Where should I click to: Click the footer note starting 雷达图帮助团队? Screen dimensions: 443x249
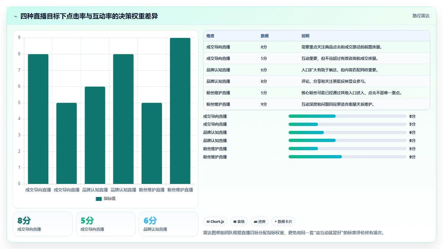point(293,233)
